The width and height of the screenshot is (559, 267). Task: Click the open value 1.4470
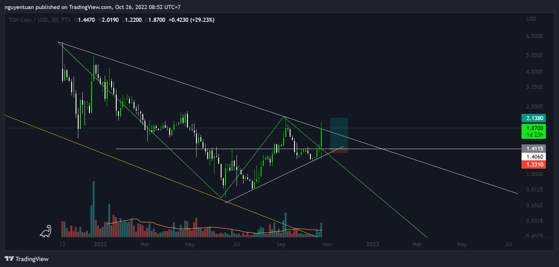pyautogui.click(x=86, y=20)
